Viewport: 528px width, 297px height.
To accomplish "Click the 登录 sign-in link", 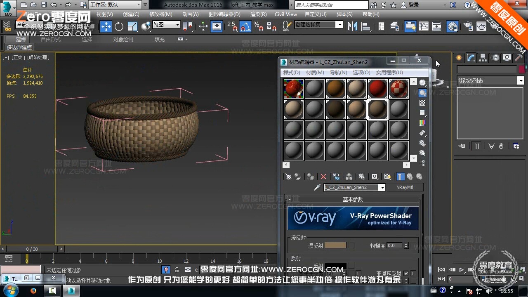I will [414, 5].
